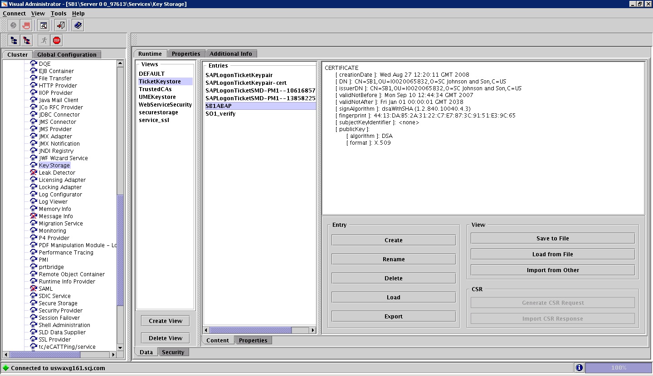Click the red hand stop icon
Viewport: 653px width, 376px height.
[x=26, y=25]
